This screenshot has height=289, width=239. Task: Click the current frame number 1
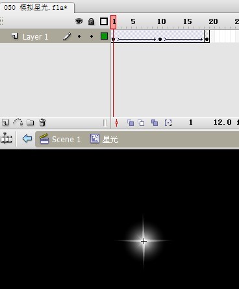pyautogui.click(x=191, y=122)
